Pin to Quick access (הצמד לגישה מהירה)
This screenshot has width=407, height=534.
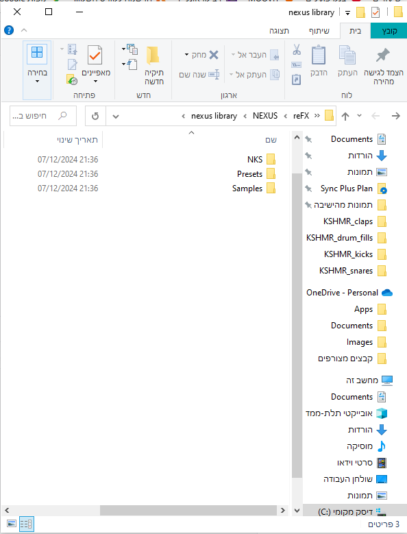click(x=384, y=65)
